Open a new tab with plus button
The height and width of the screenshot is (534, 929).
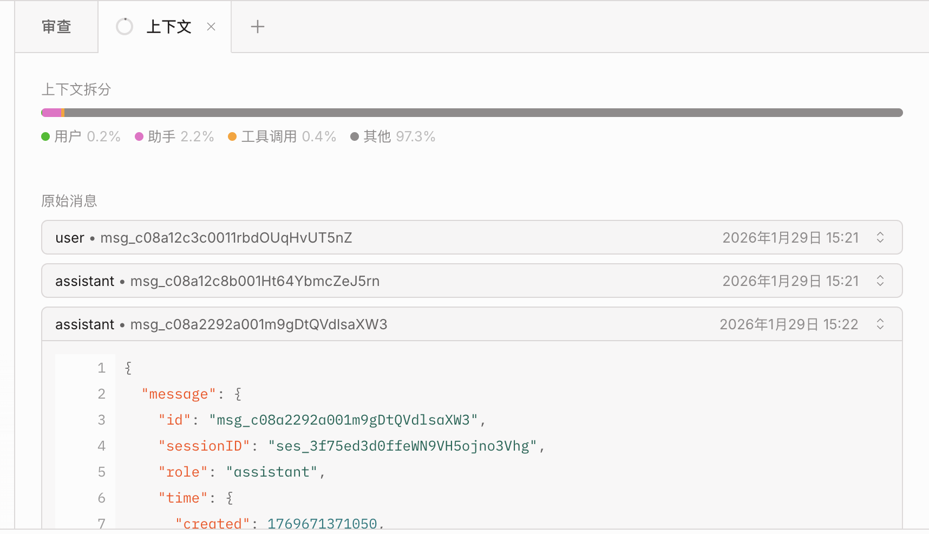(258, 27)
